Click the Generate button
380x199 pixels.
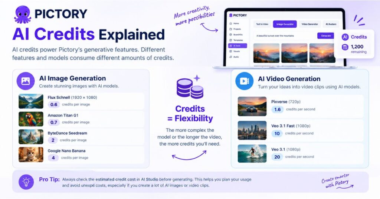(x=326, y=36)
